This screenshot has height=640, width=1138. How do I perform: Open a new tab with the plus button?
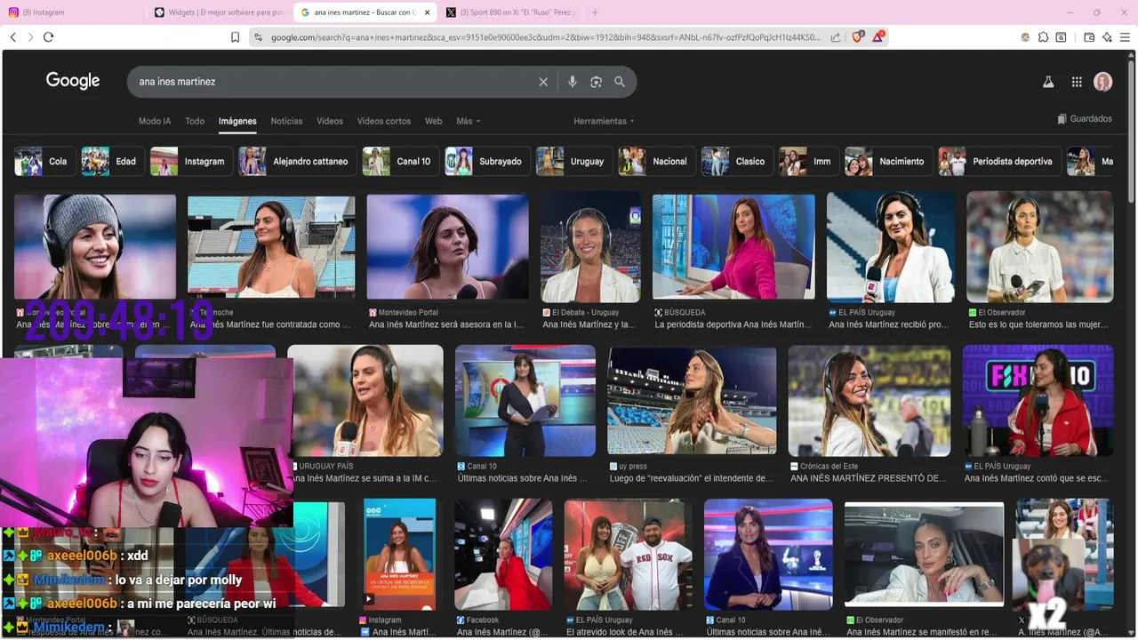(x=595, y=12)
